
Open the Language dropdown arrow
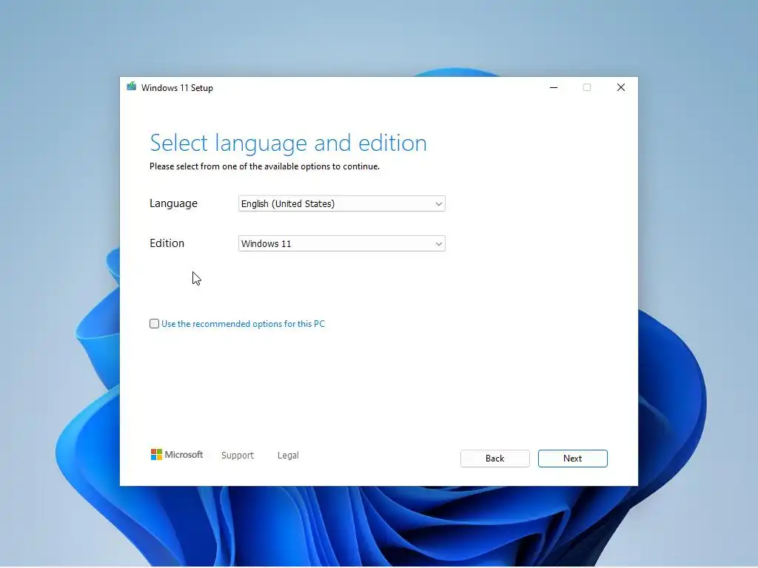(438, 204)
